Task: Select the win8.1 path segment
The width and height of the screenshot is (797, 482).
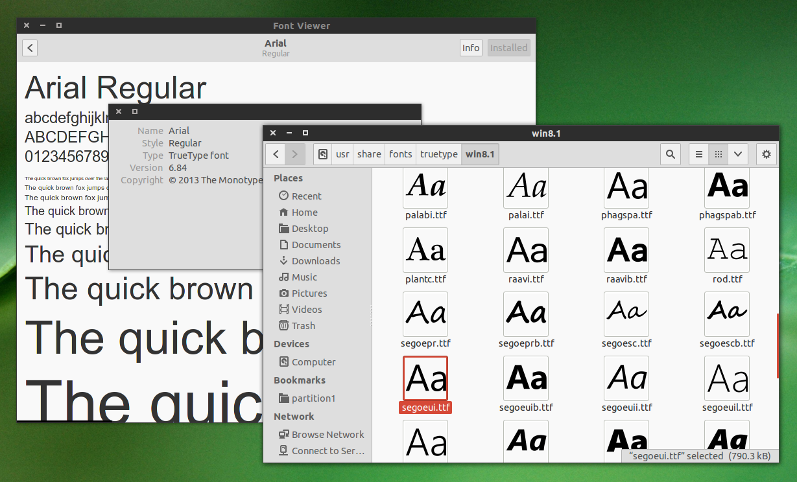Action: 480,154
